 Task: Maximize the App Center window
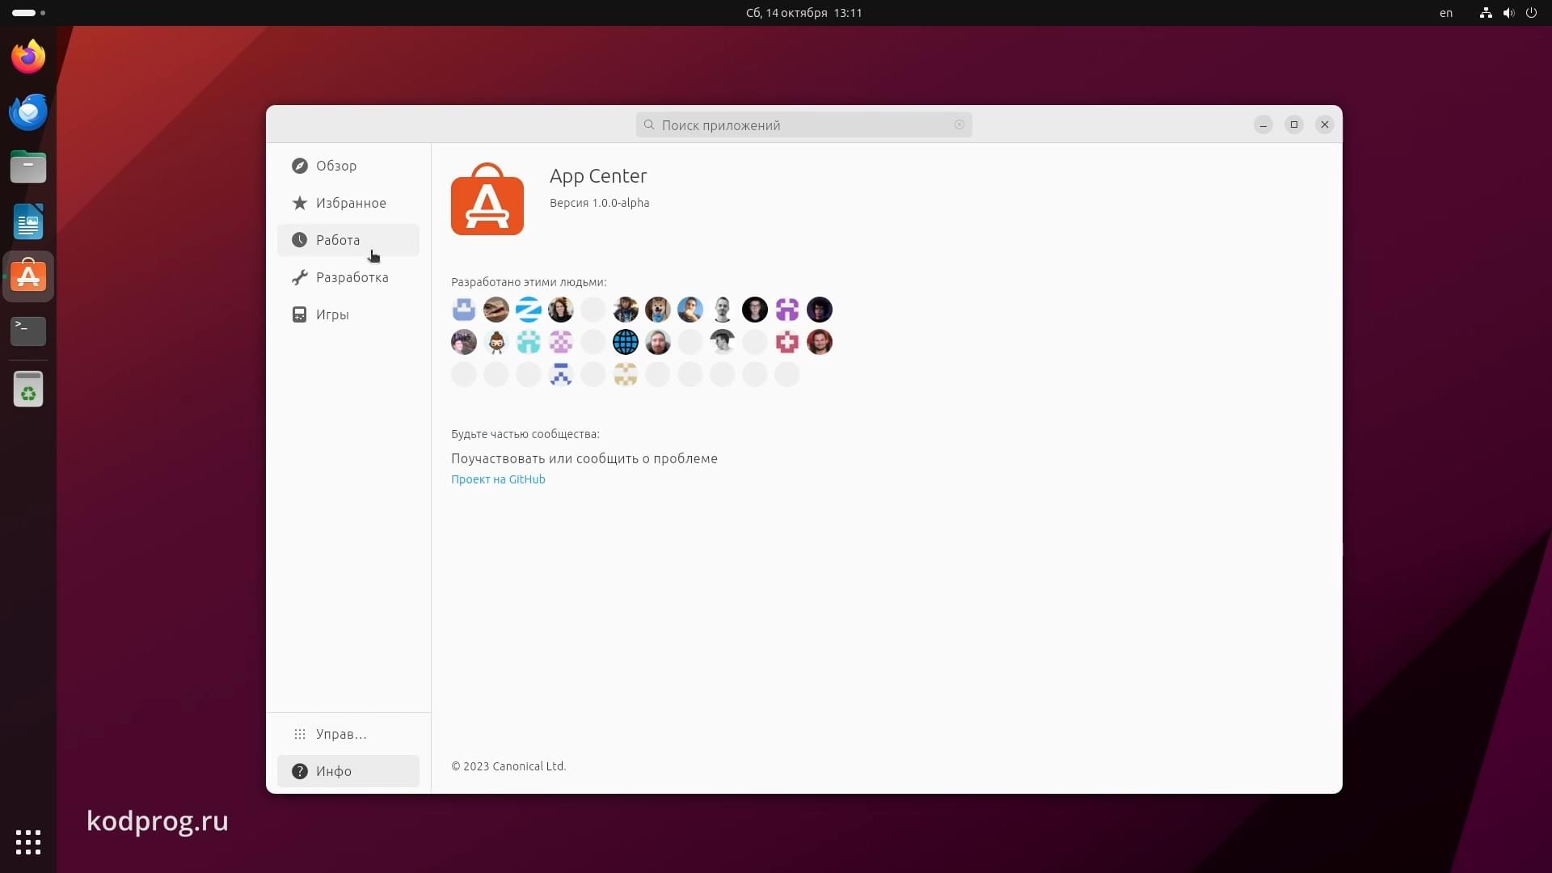pos(1294,124)
